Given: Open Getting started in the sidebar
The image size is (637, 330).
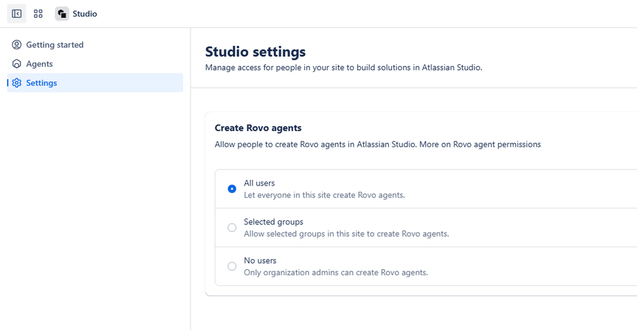Looking at the screenshot, I should (x=95, y=45).
